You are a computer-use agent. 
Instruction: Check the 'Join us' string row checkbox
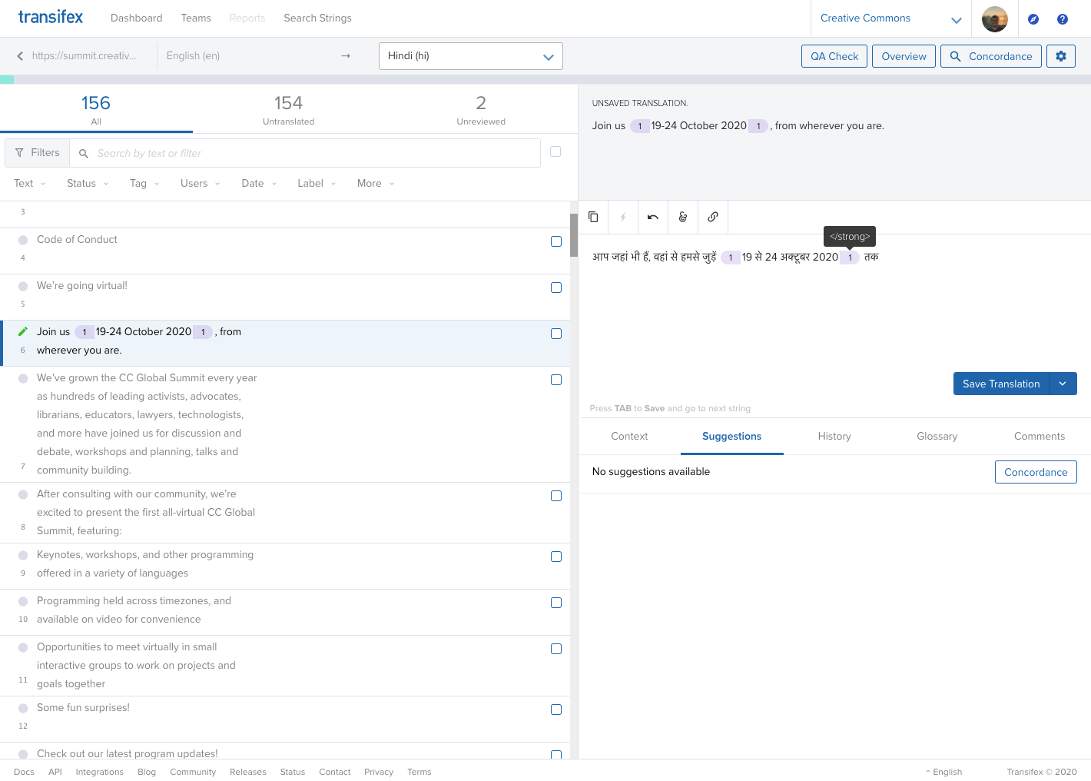point(556,334)
